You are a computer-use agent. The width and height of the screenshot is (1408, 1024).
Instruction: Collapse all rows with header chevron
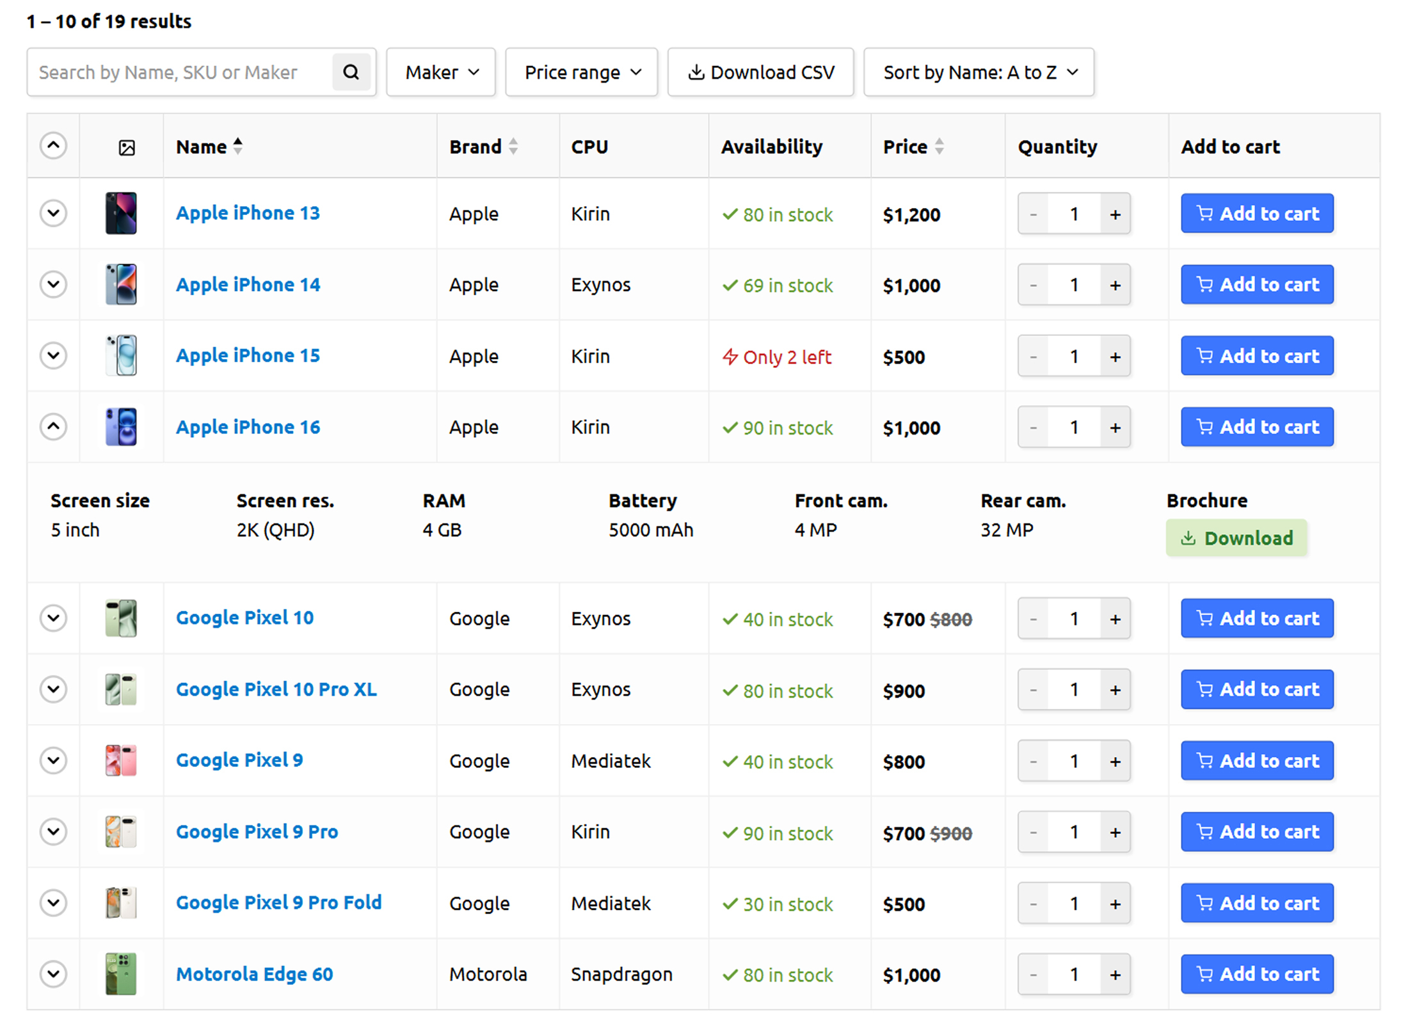[54, 146]
